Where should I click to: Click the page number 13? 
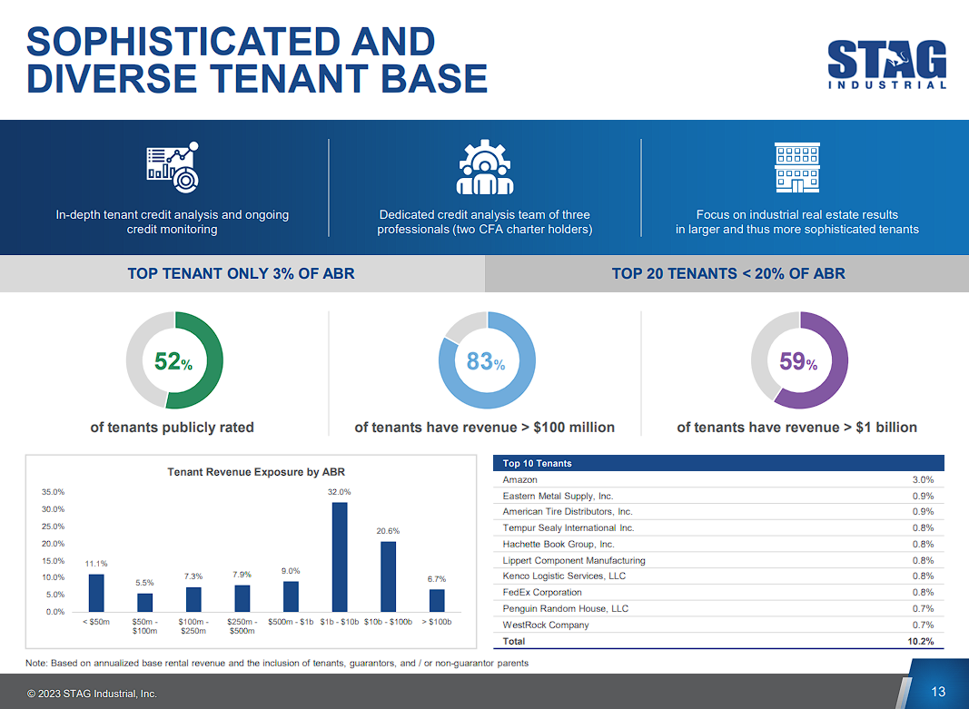(938, 692)
